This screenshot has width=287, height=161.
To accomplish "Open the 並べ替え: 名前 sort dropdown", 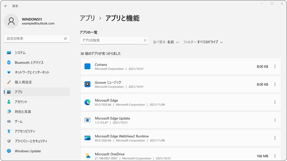I will click(x=166, y=42).
